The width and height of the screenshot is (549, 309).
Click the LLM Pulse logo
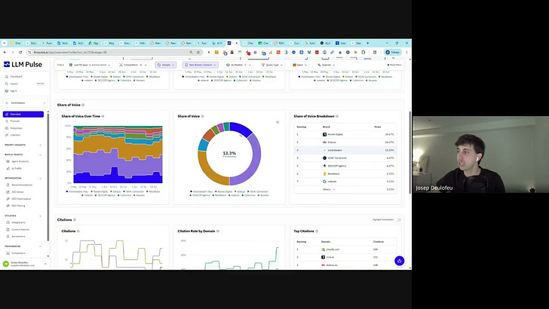[23, 64]
